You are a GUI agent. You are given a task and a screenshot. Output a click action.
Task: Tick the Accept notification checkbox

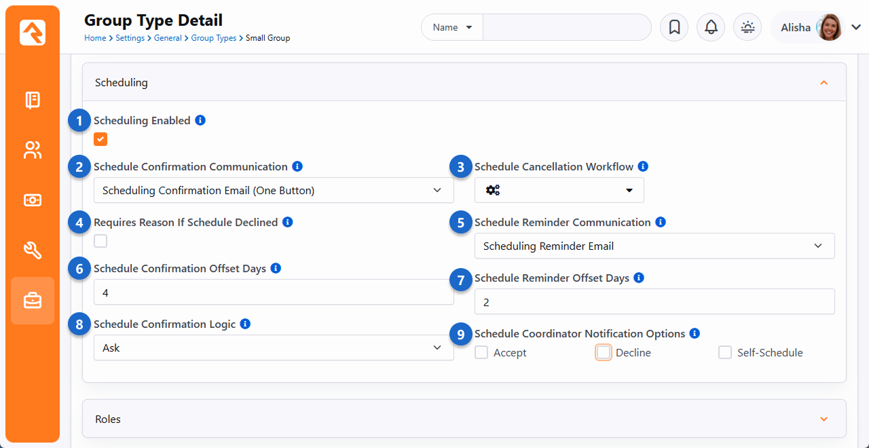point(481,352)
